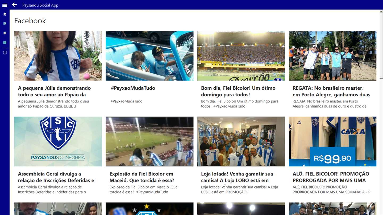This screenshot has height=215, width=383.
Task: Open the REGATA medalists photo
Action: click(x=332, y=56)
